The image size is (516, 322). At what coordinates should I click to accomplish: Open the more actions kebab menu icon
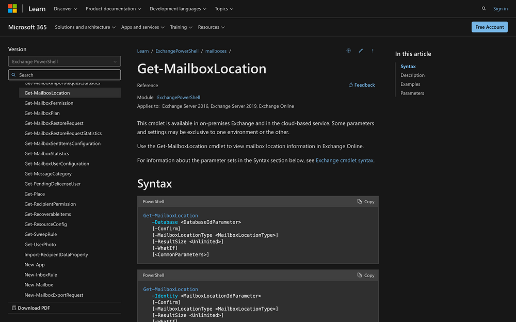point(373,51)
